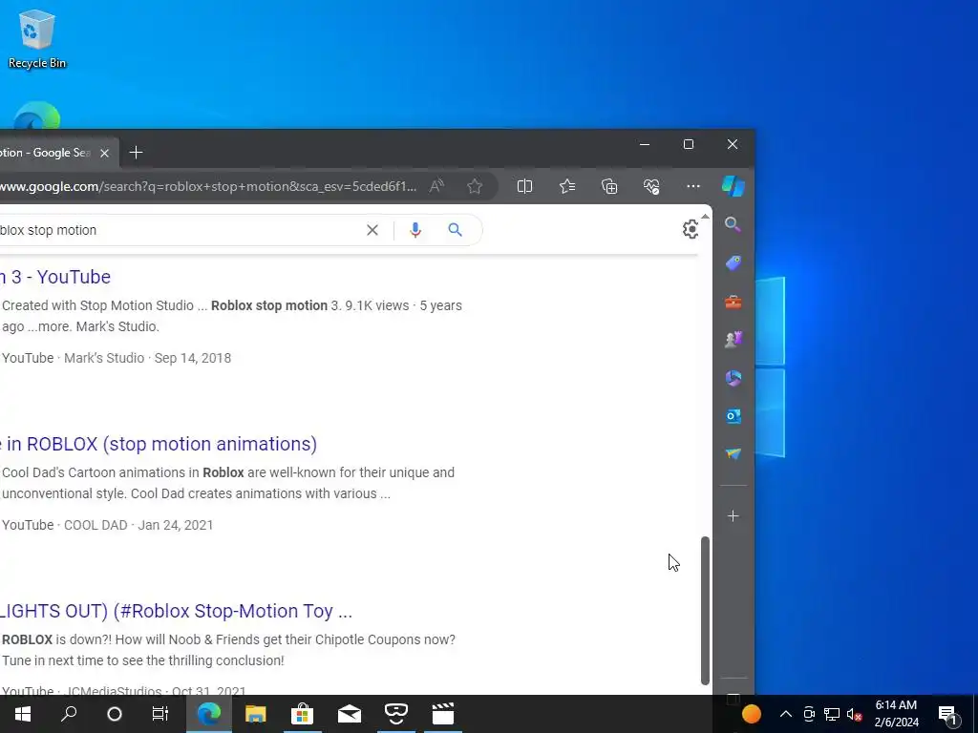This screenshot has height=733, width=978.
Task: Open sidebar Shopping tag icon
Action: point(733,263)
